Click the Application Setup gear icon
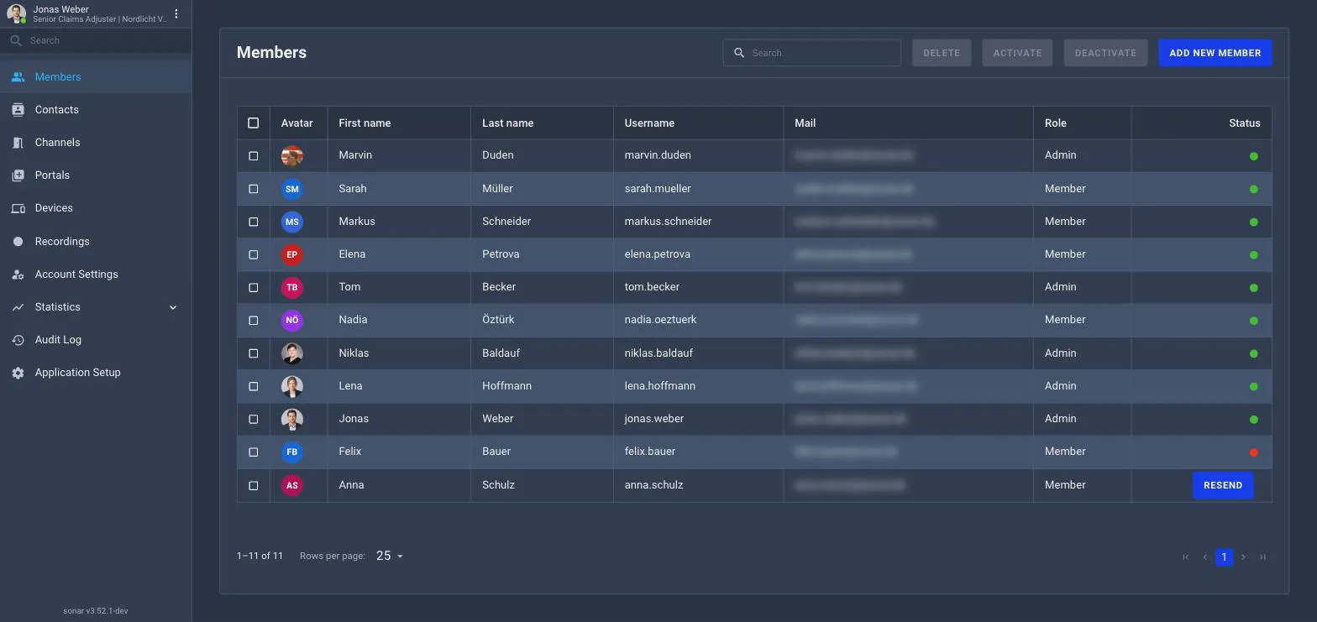 coord(18,373)
